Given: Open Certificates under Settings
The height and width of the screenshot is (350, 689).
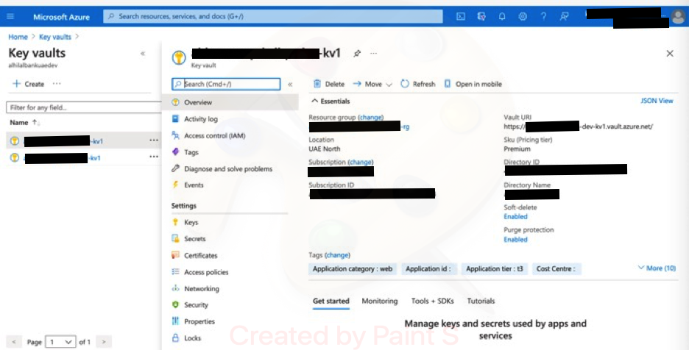Looking at the screenshot, I should [x=201, y=255].
